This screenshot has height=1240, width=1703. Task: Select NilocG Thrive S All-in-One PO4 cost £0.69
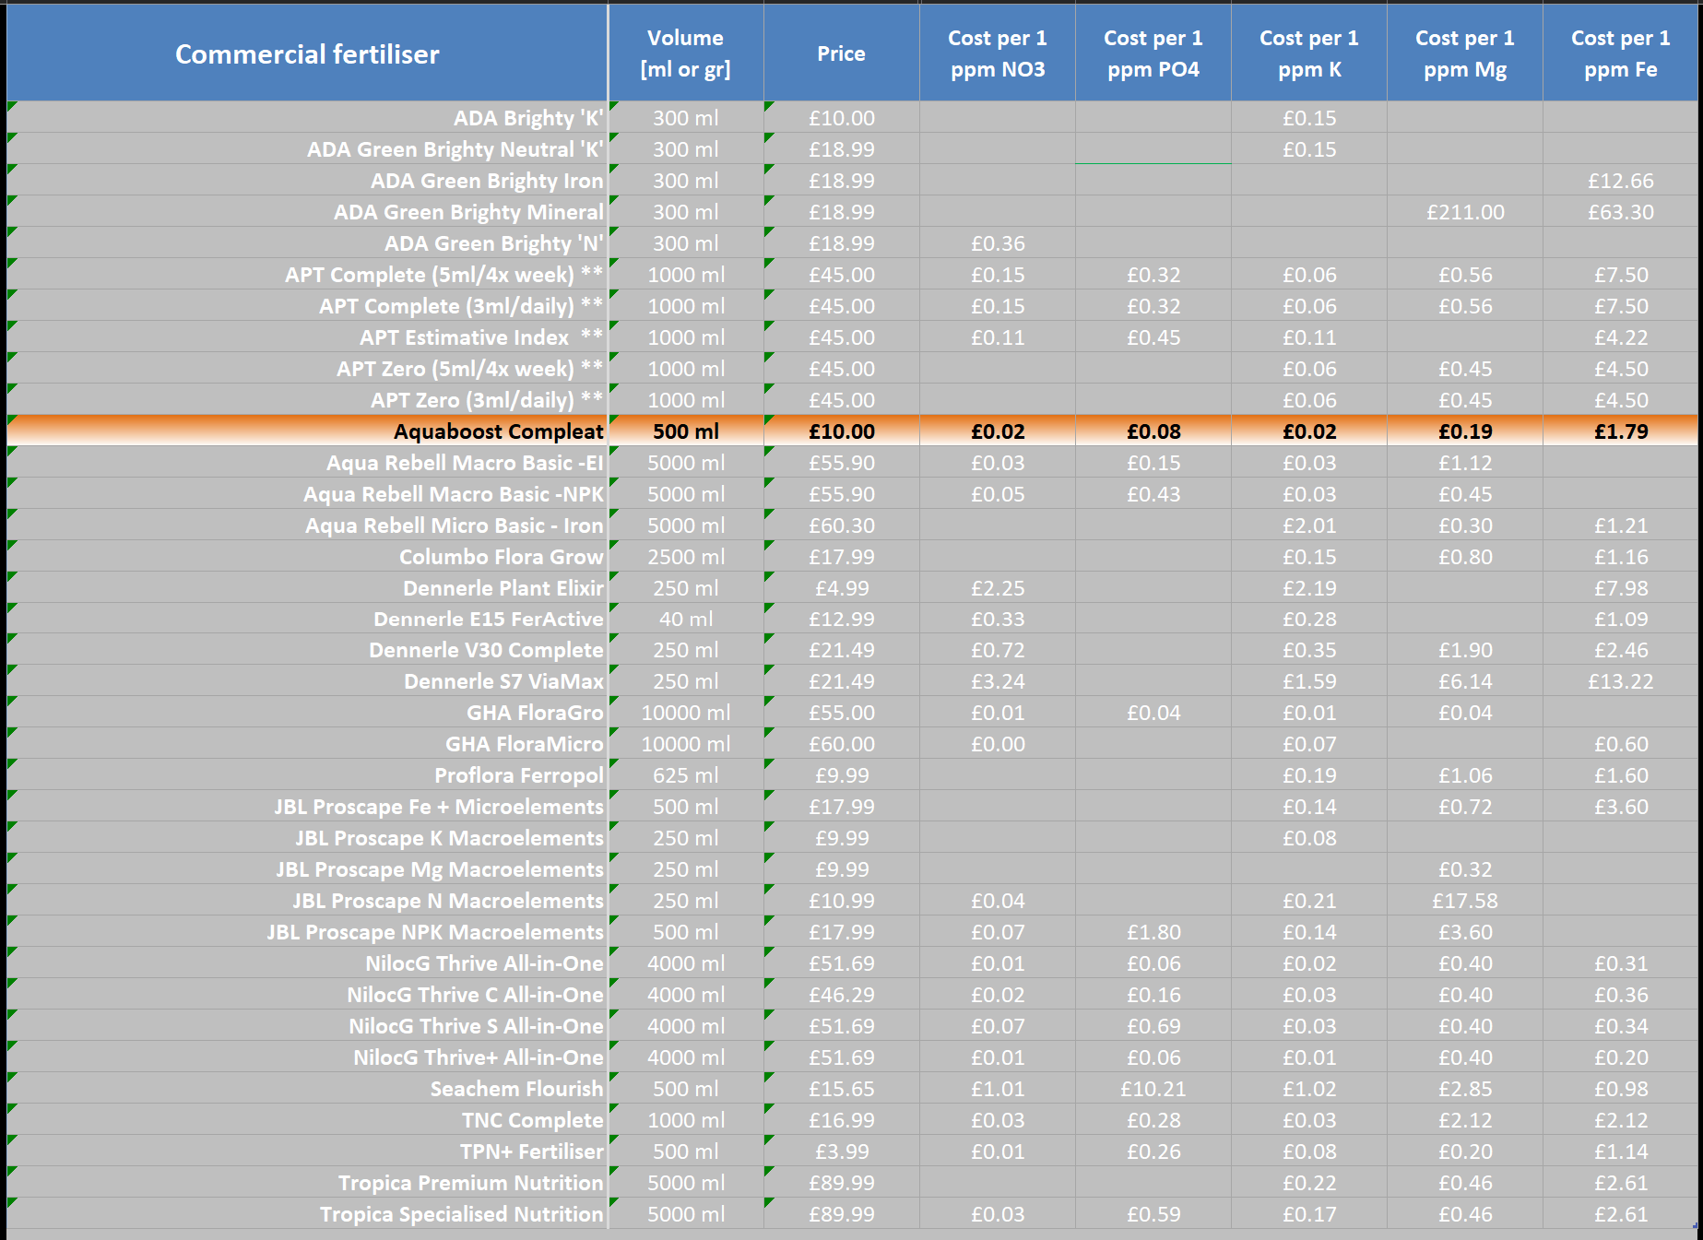click(x=1153, y=1026)
